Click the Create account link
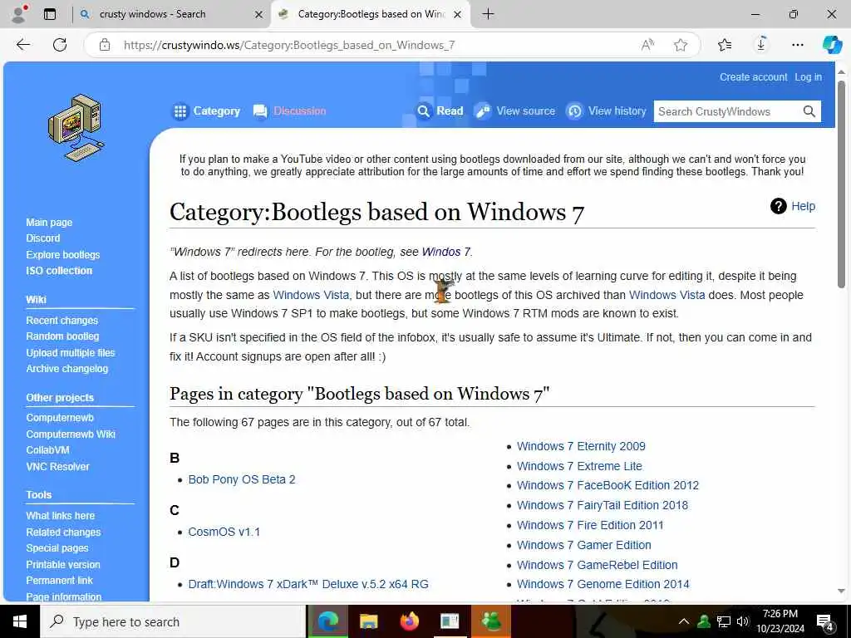The image size is (851, 638). (x=753, y=77)
